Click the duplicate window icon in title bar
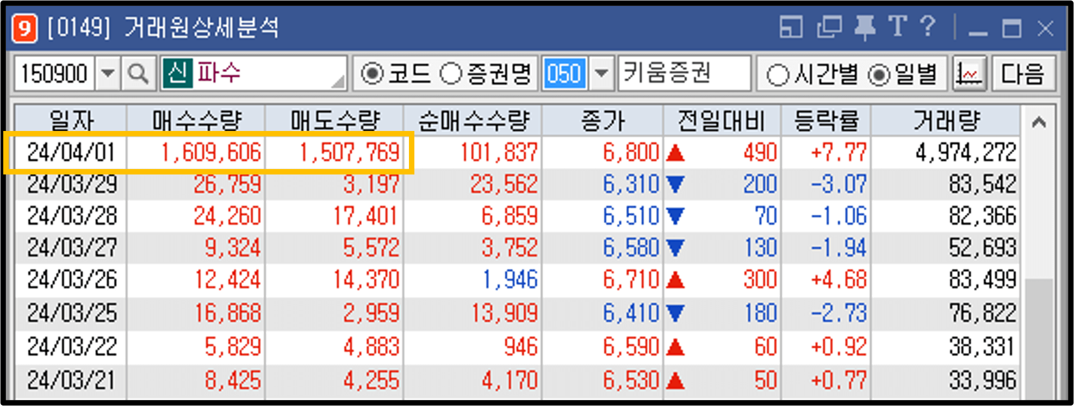This screenshot has width=1074, height=406. tap(829, 27)
